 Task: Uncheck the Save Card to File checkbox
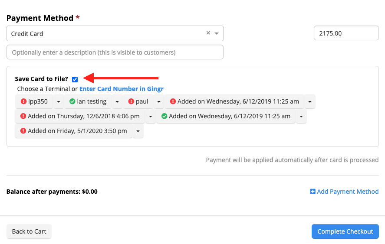[x=75, y=79]
